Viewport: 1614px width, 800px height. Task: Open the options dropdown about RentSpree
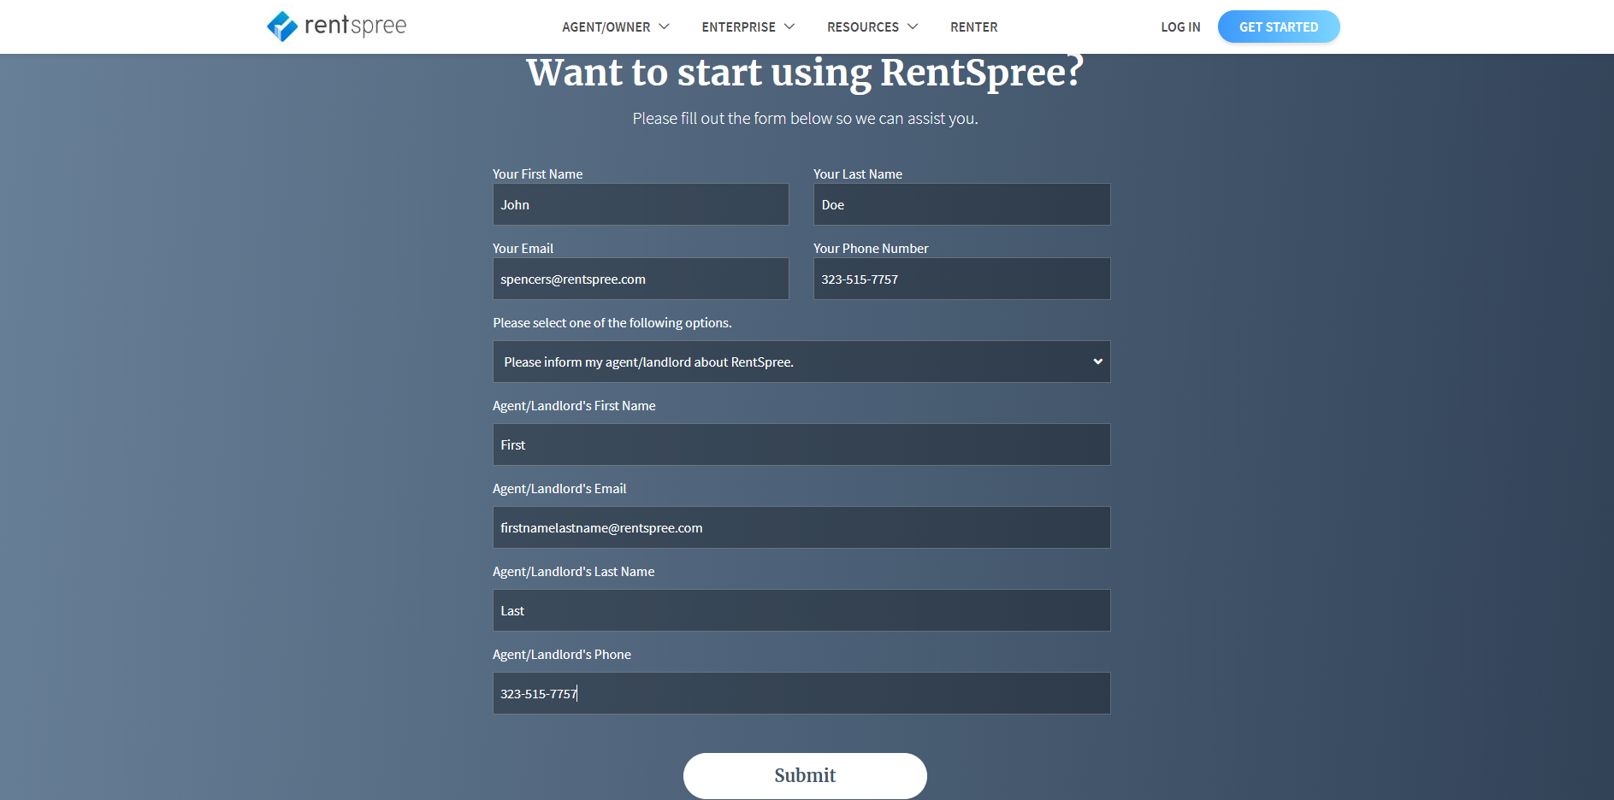(801, 362)
